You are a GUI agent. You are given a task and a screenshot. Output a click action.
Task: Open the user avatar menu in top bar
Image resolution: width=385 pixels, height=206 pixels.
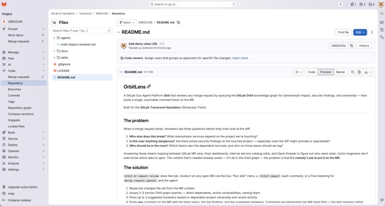pyautogui.click(x=381, y=4)
